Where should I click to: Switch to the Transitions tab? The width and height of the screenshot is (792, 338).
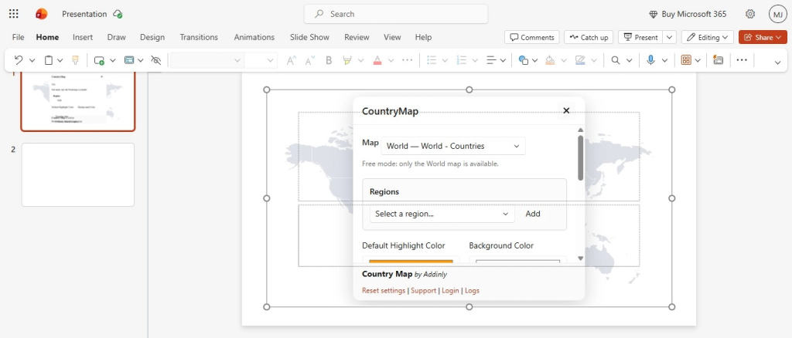[199, 37]
